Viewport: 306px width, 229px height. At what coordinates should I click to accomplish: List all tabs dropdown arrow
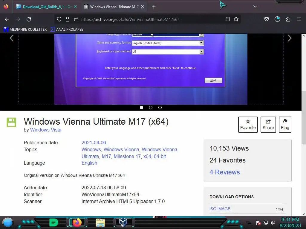point(255,7)
